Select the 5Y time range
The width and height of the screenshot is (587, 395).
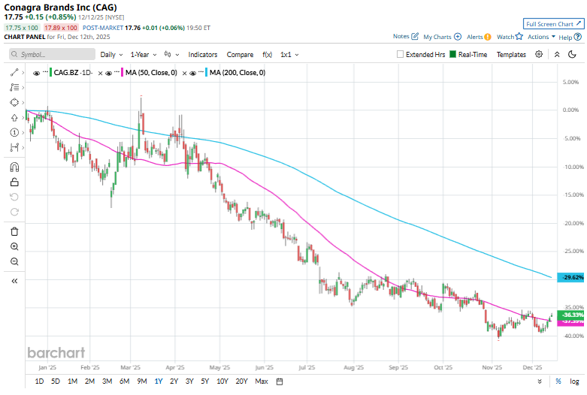coord(204,381)
